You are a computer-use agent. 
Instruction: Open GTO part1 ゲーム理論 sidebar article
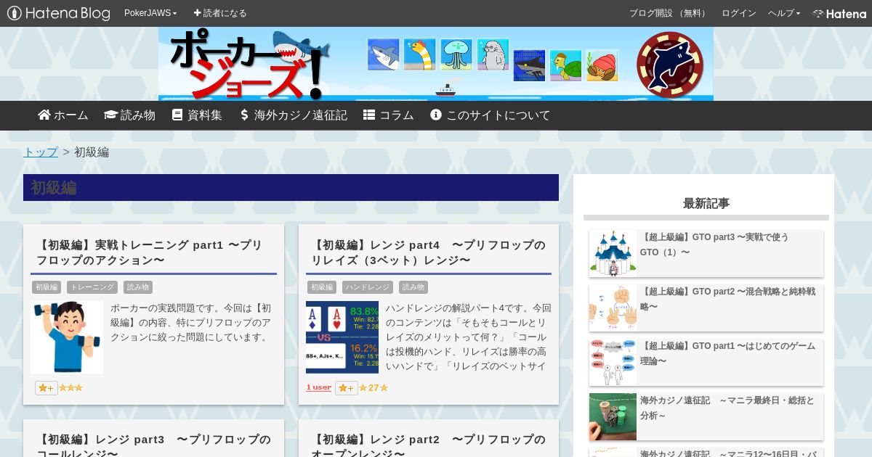727,353
